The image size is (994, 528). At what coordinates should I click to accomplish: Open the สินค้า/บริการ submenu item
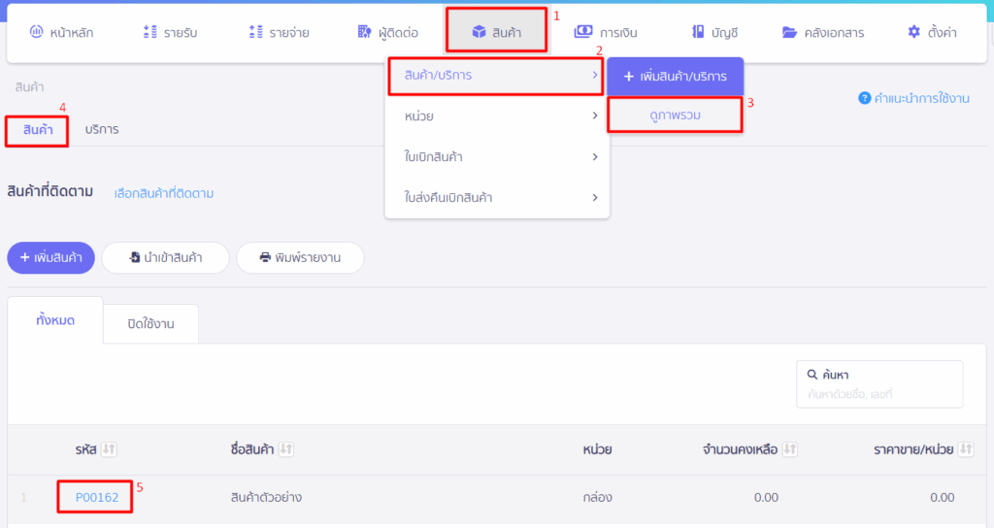pos(495,75)
